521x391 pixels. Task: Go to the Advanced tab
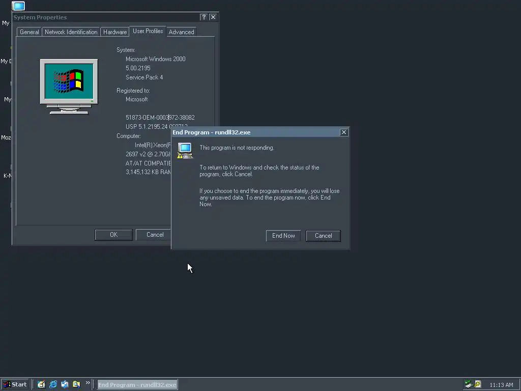coord(181,32)
